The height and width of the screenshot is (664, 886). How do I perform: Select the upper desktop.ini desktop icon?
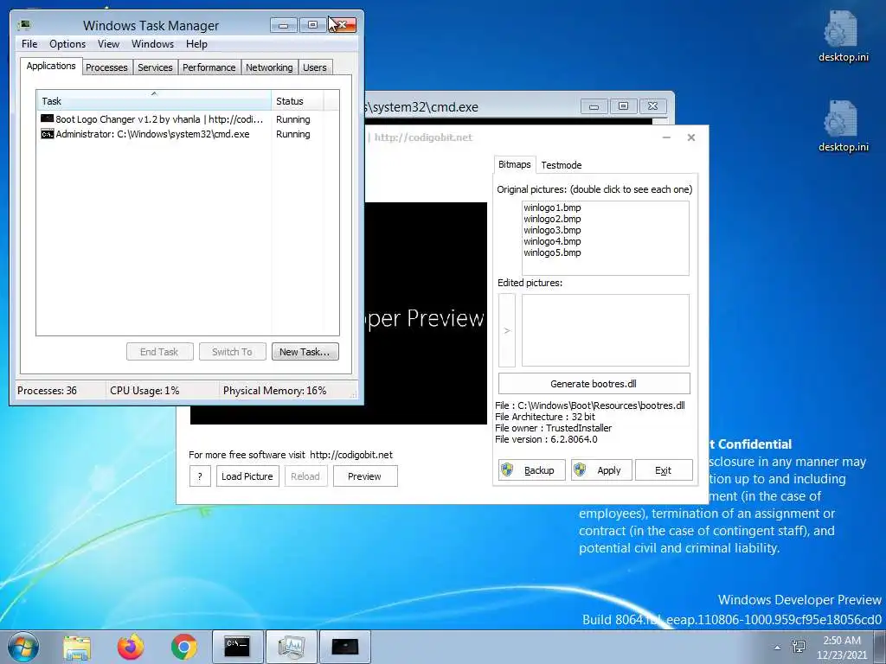pyautogui.click(x=843, y=35)
